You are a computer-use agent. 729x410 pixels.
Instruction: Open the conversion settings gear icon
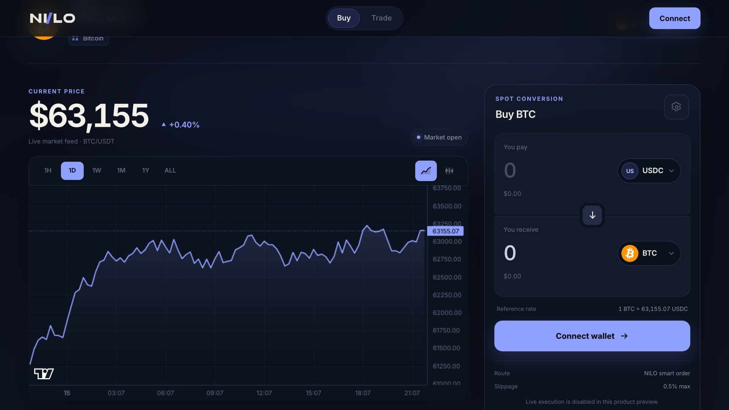(x=676, y=107)
